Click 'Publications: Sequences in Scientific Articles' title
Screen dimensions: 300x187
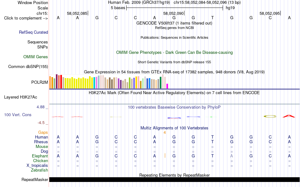pyautogui.click(x=174, y=37)
